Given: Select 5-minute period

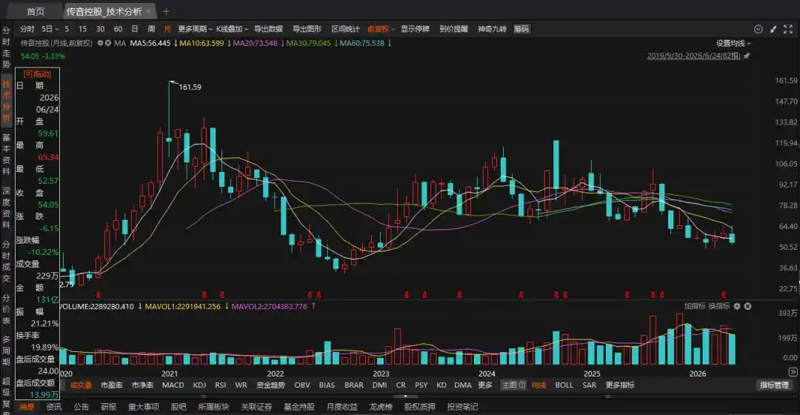Looking at the screenshot, I should [x=67, y=29].
